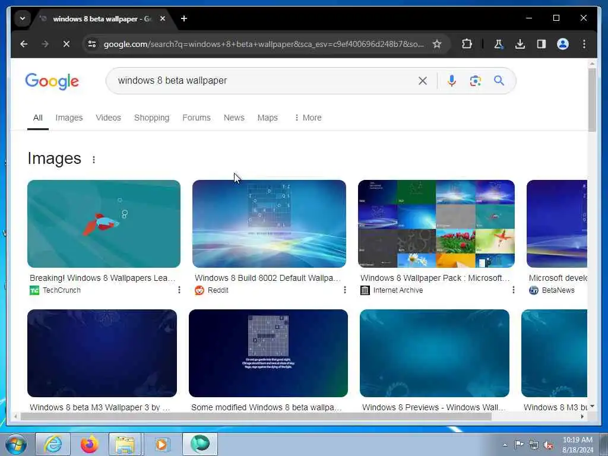Switch to the Forums tab
This screenshot has width=608, height=456.
click(x=196, y=118)
